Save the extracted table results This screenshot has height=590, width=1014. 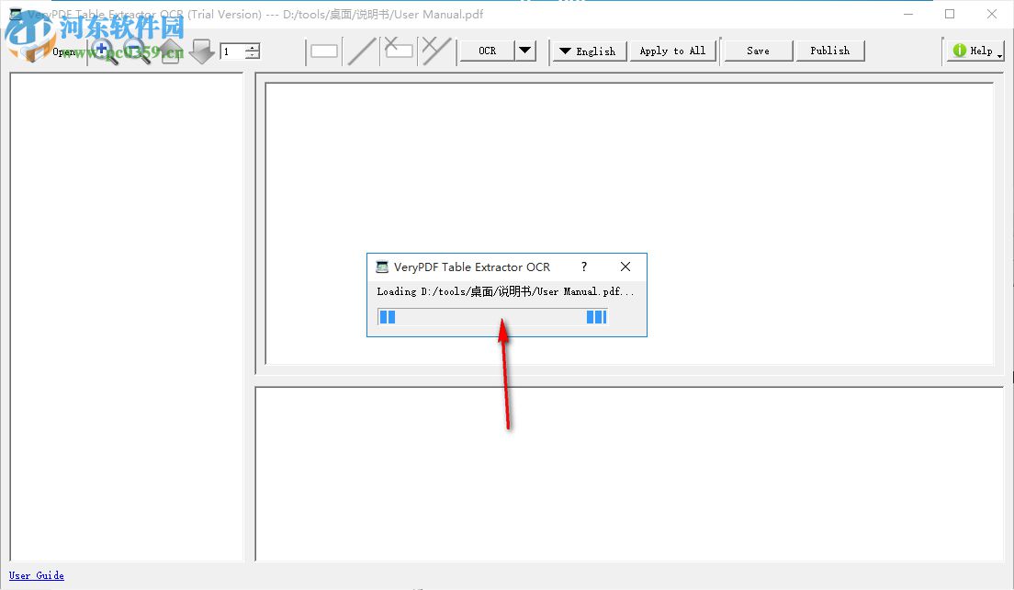tap(757, 51)
